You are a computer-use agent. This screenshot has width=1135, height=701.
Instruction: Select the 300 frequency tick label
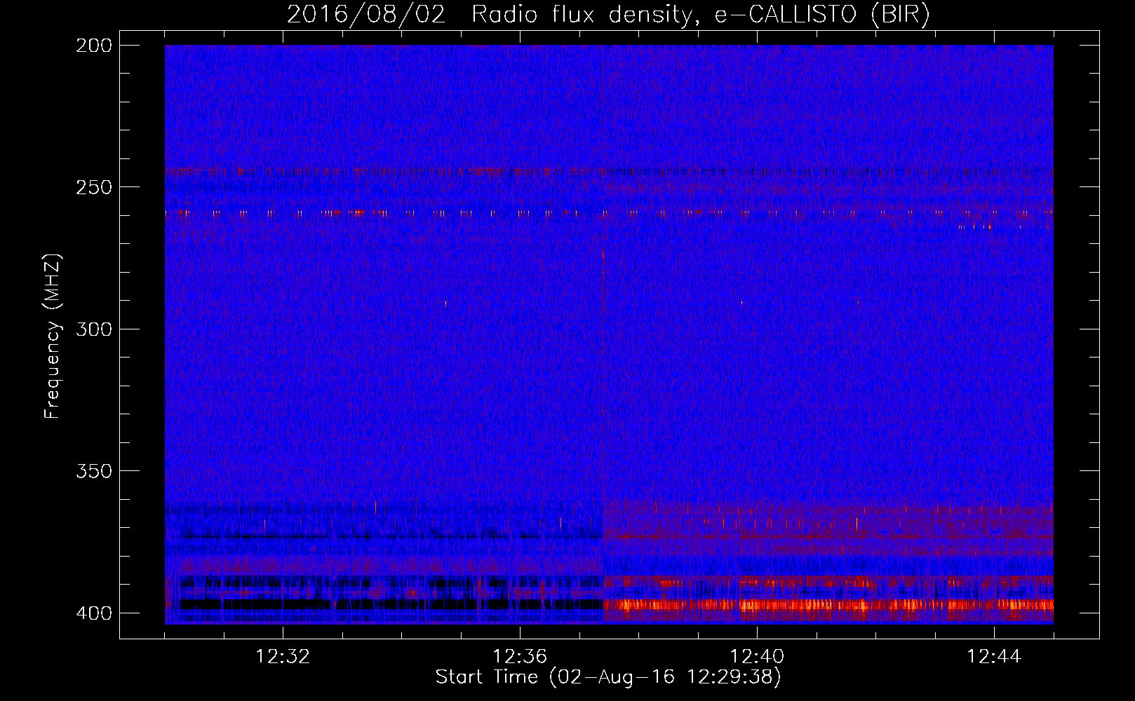(94, 329)
